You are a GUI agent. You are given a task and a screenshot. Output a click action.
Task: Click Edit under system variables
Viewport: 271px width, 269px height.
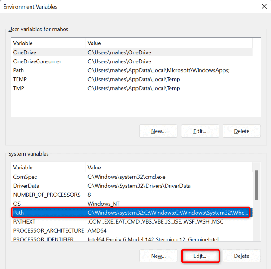[200, 256]
